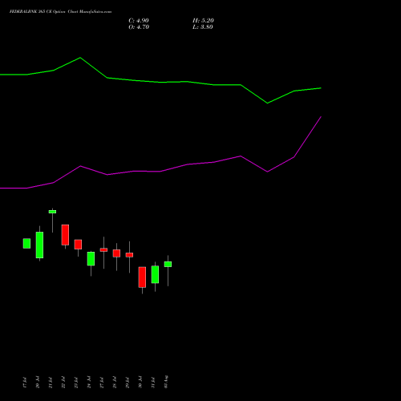Click the tall green candle for 20 Jul
This screenshot has height=401, width=401.
(39, 245)
